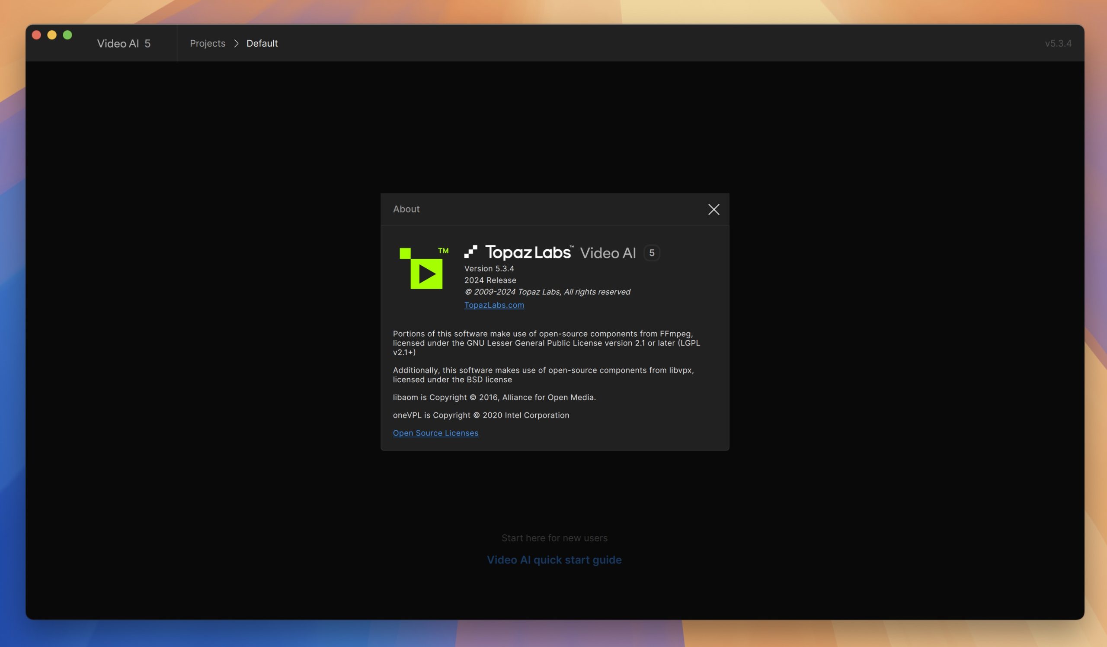Click the Topaz Labs pixel logo icon
Image resolution: width=1107 pixels, height=647 pixels.
[x=470, y=252]
